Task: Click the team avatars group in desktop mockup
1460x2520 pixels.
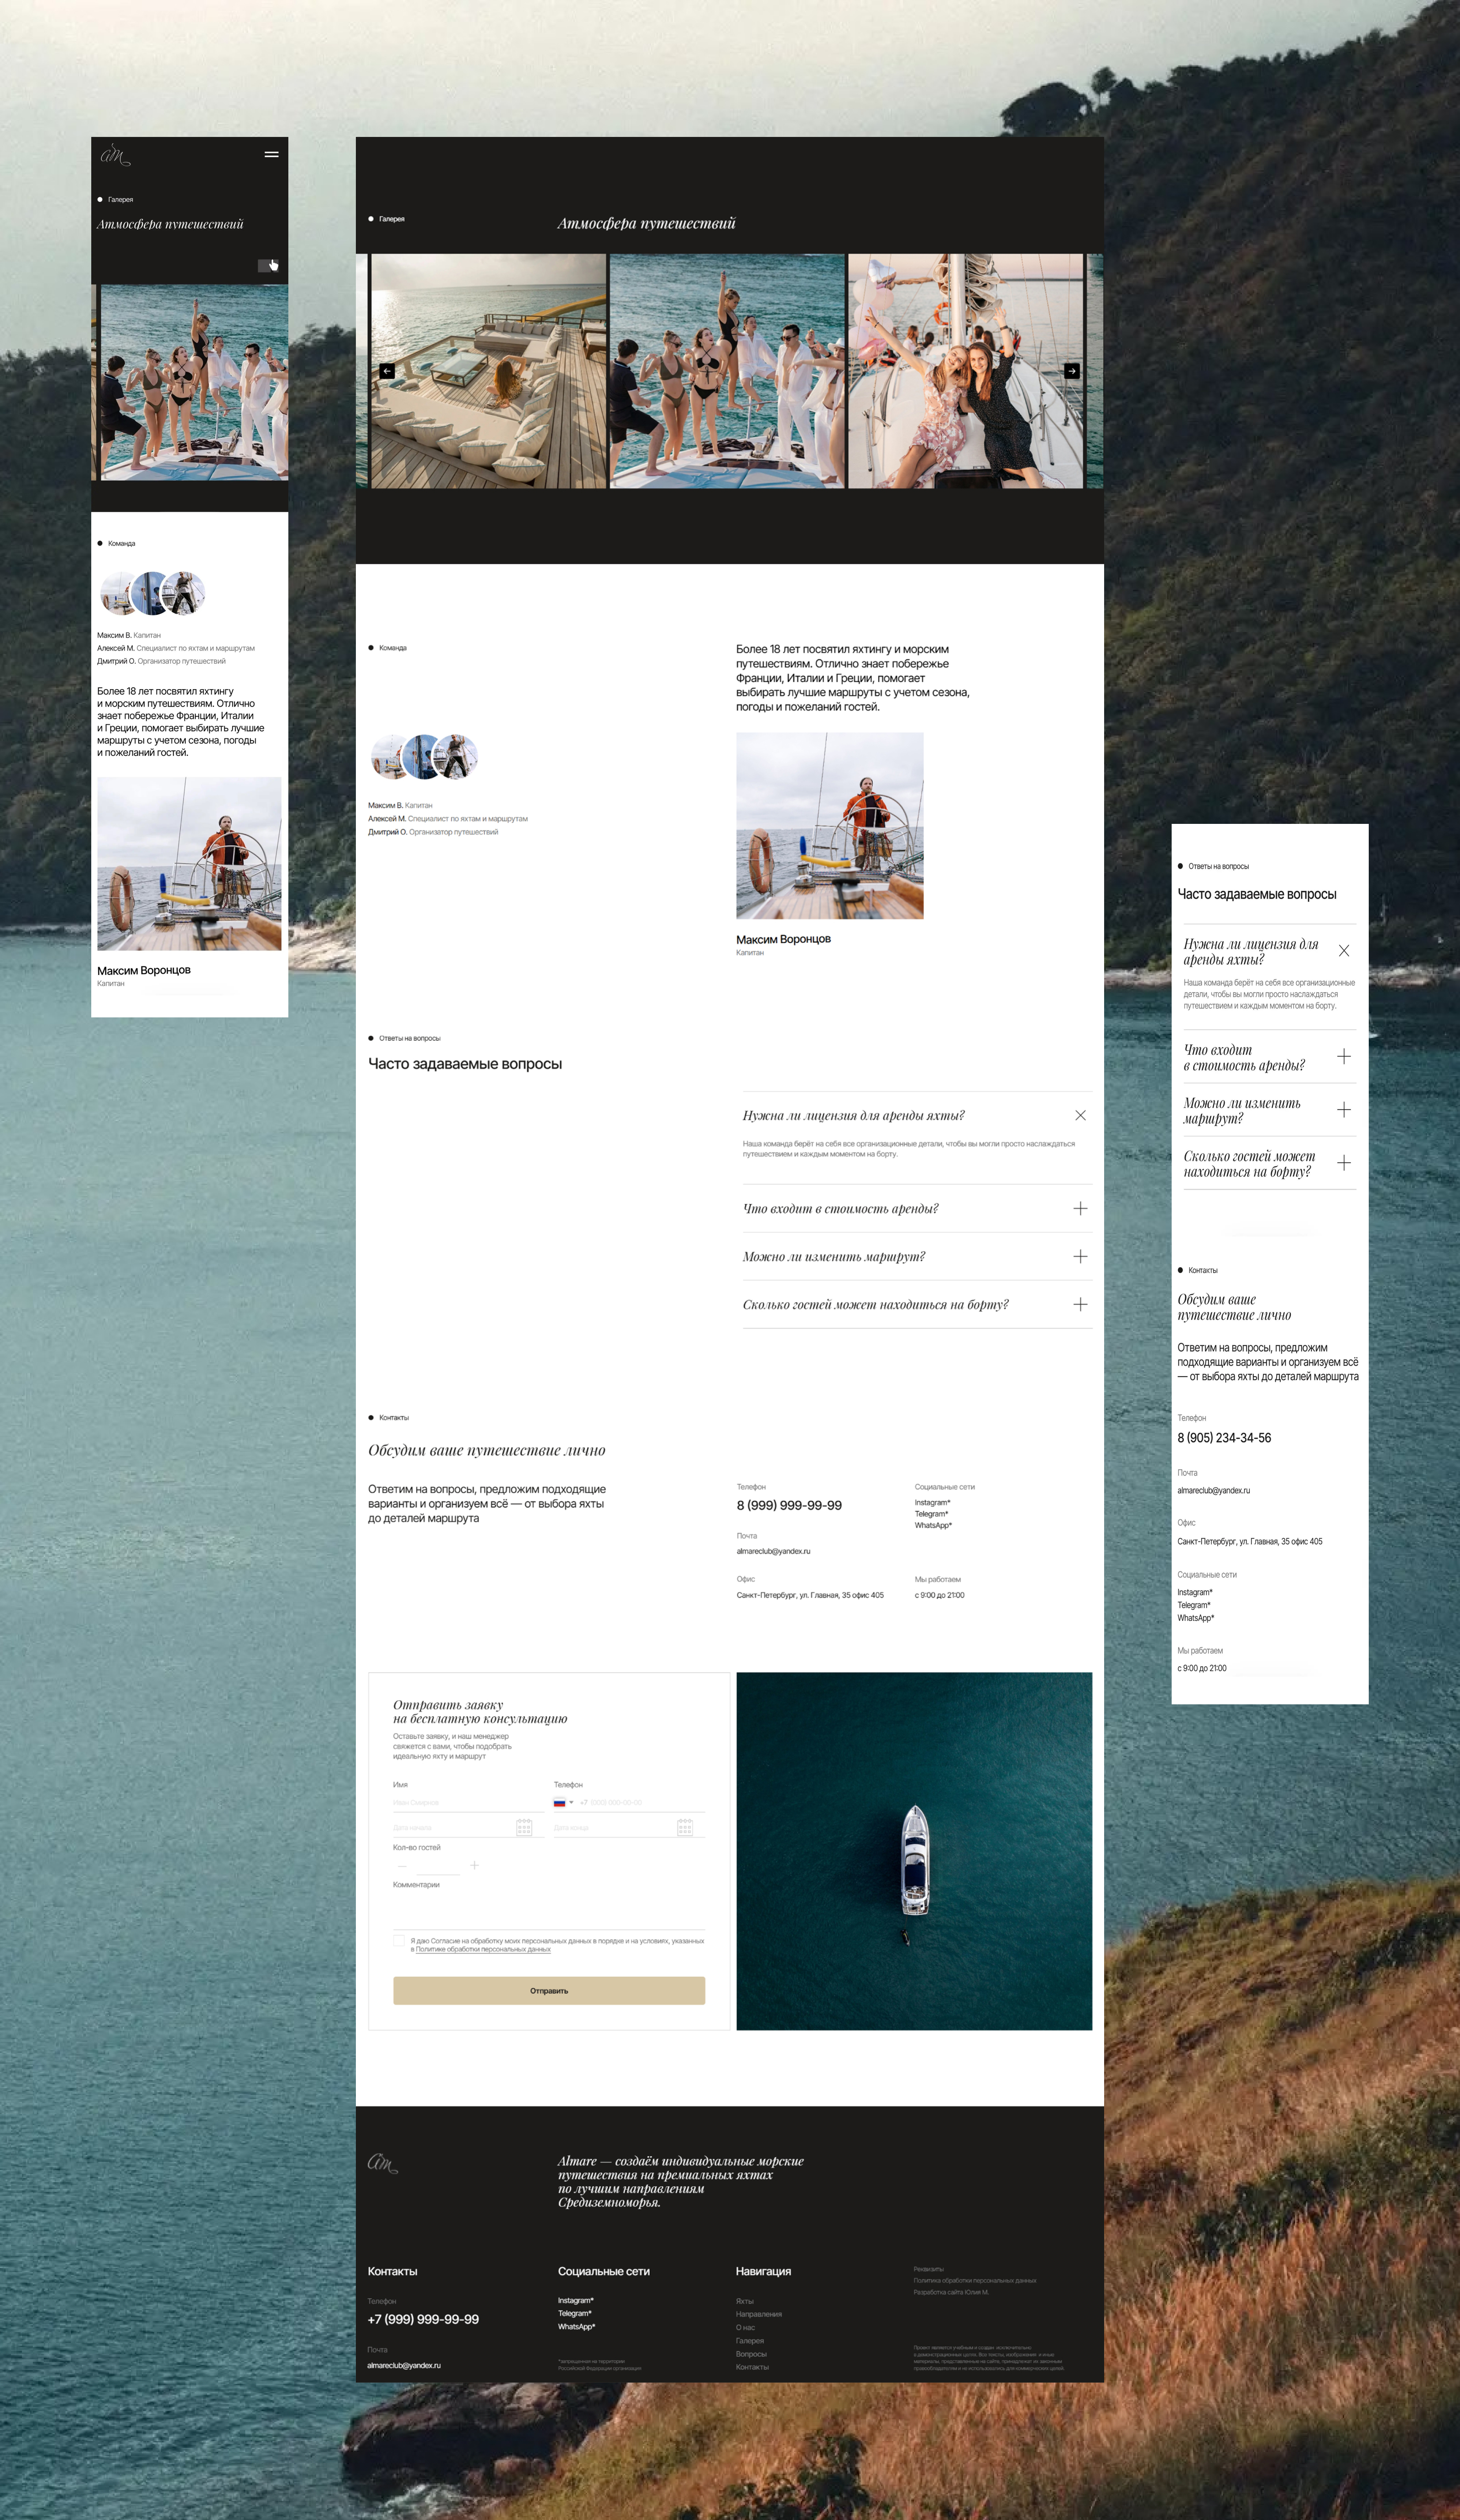Action: (424, 757)
